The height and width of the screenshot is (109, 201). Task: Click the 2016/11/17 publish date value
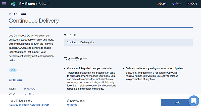point(30,89)
